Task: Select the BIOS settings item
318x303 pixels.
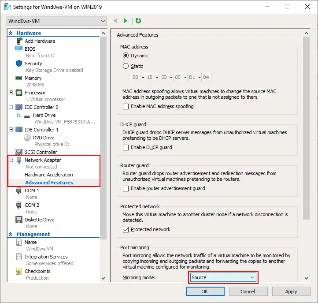Action: coord(30,49)
